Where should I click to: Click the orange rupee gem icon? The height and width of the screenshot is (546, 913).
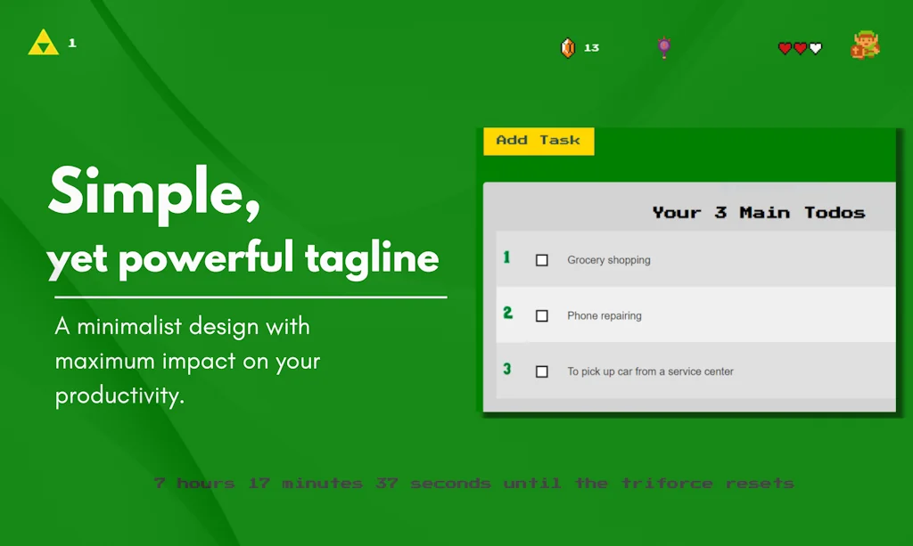coord(568,48)
